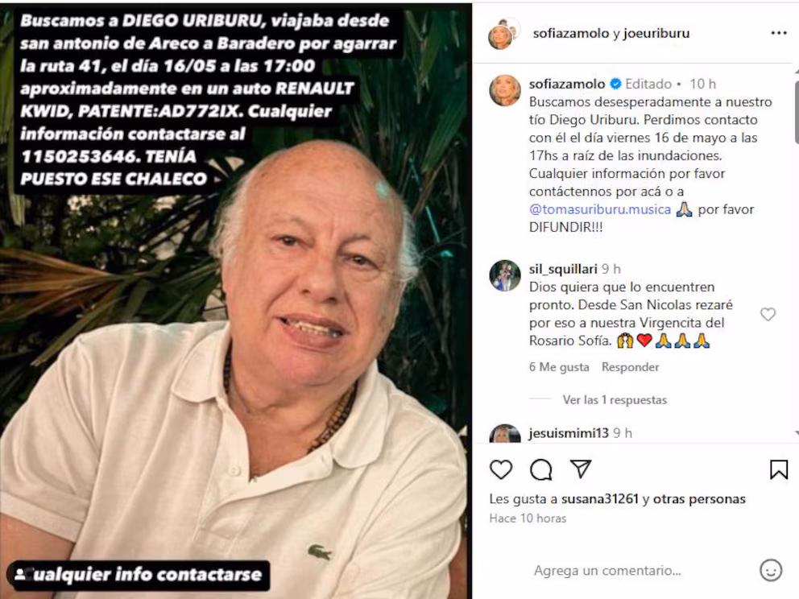Like sil_squillari's comment heart
The height and width of the screenshot is (599, 799).
[768, 314]
